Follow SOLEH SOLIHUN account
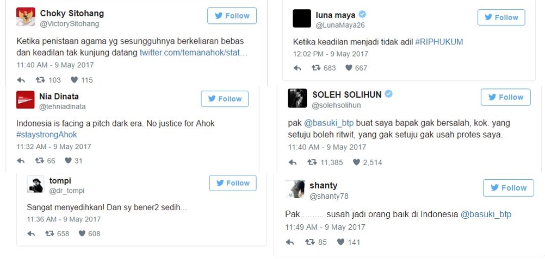 506,97
